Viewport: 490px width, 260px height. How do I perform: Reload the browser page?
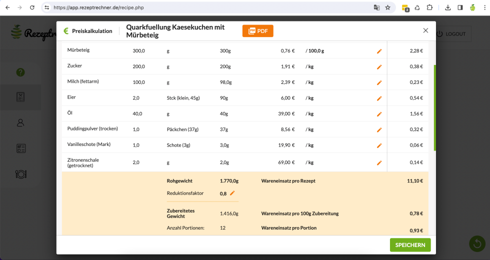click(x=32, y=7)
